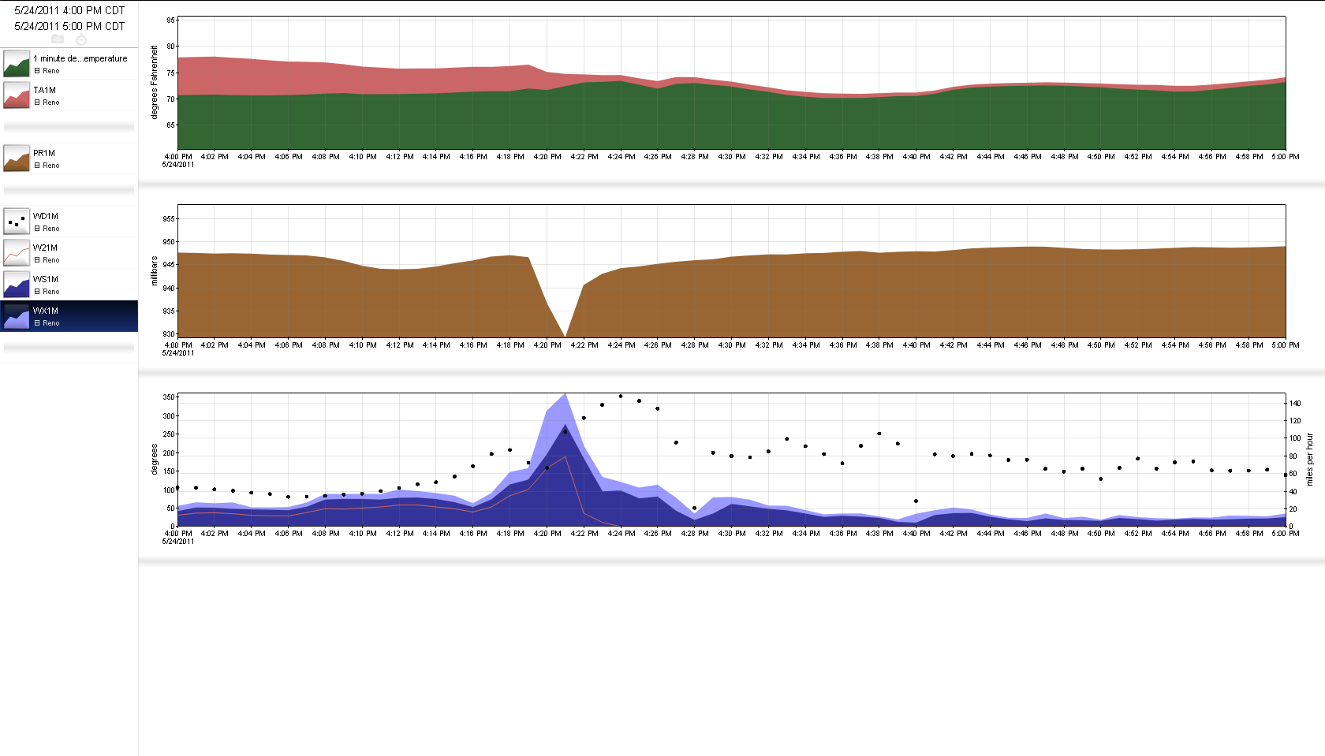Select the WS1M series label

click(x=46, y=279)
